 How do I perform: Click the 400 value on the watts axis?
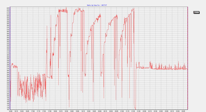pyautogui.click(x=8, y=18)
